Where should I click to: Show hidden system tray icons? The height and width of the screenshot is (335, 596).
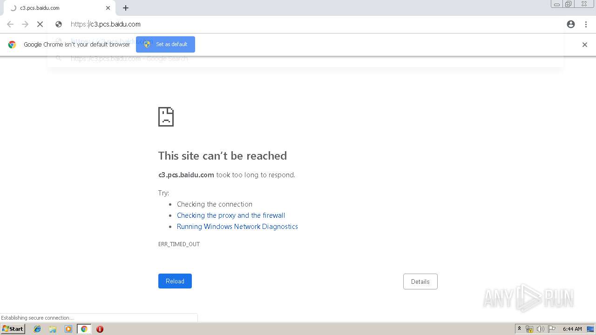pos(519,329)
